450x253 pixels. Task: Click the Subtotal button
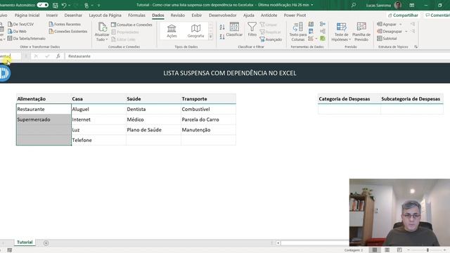tap(387, 39)
